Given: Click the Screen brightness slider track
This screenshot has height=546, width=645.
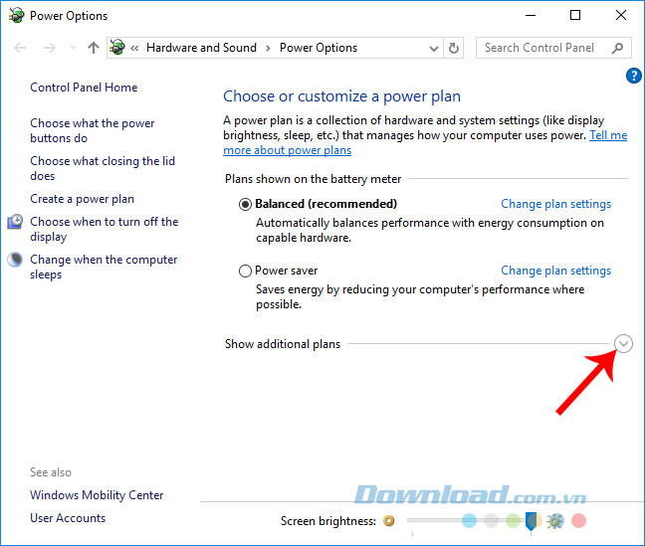Looking at the screenshot, I should click(x=473, y=520).
